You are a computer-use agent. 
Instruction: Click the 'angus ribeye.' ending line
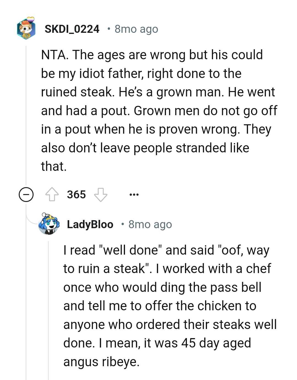[101, 362]
